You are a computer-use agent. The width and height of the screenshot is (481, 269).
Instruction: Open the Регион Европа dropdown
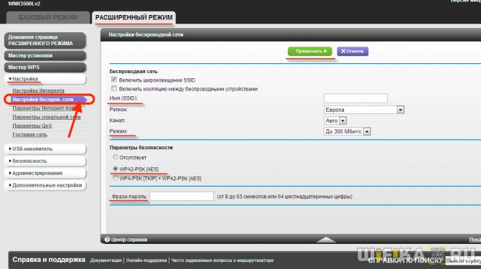pyautogui.click(x=364, y=110)
